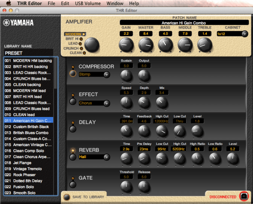Click the Gate Threshold knob

126,186
